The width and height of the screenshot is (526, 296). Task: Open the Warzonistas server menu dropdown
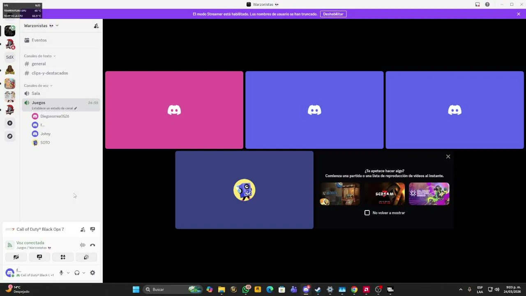[x=41, y=25]
